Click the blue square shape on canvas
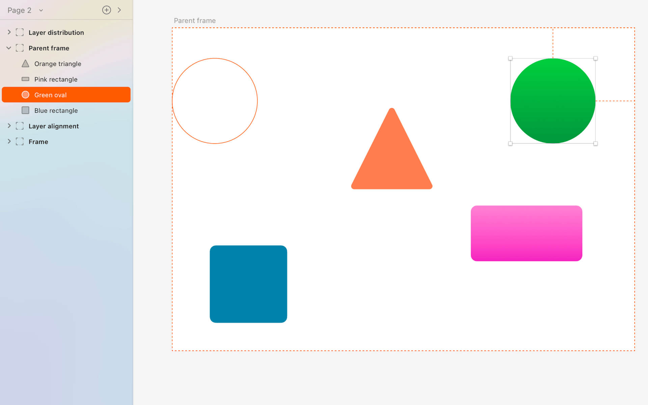Screen dimensions: 648x405 point(248,284)
